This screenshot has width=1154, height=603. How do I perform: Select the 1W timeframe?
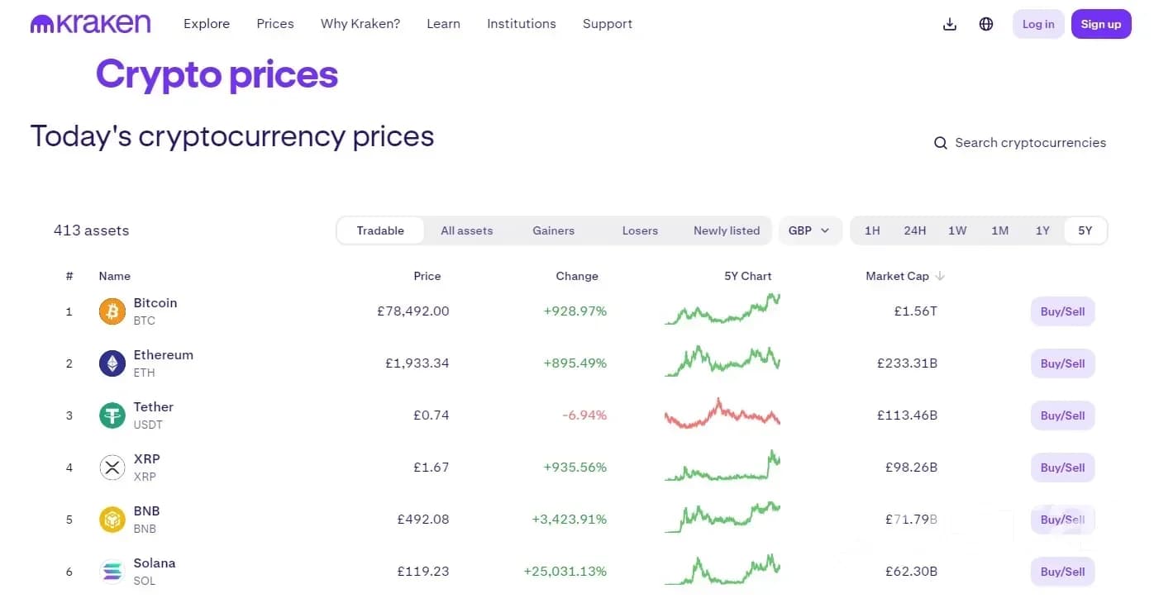[957, 230]
